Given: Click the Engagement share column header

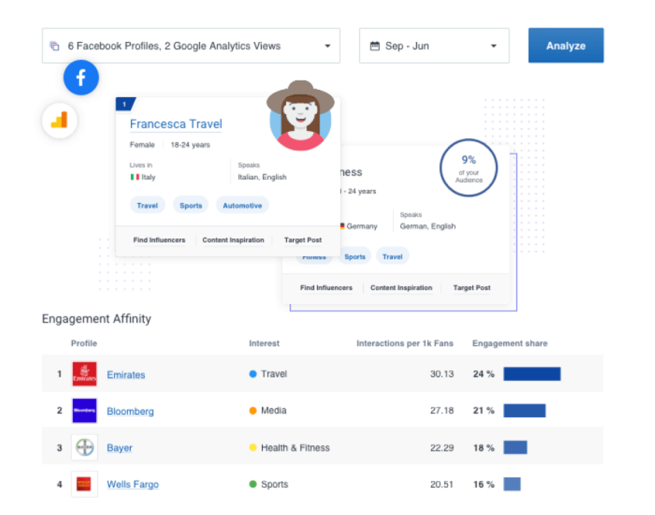Looking at the screenshot, I should 509,344.
